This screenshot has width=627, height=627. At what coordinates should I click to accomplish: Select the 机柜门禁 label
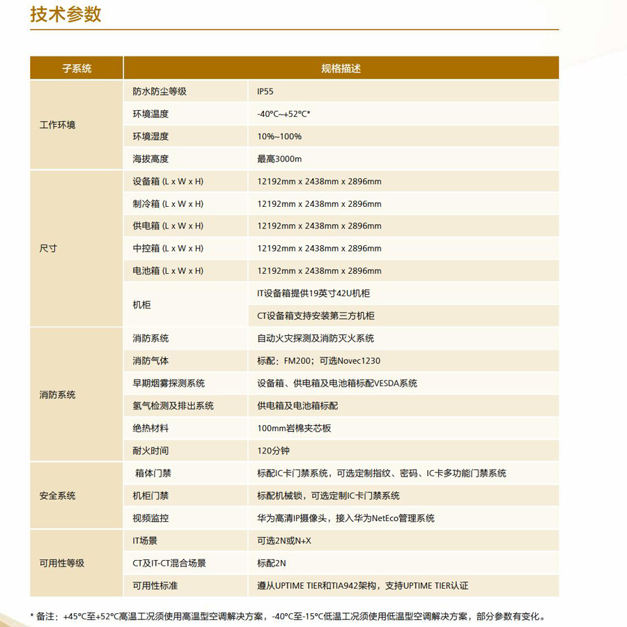point(150,496)
